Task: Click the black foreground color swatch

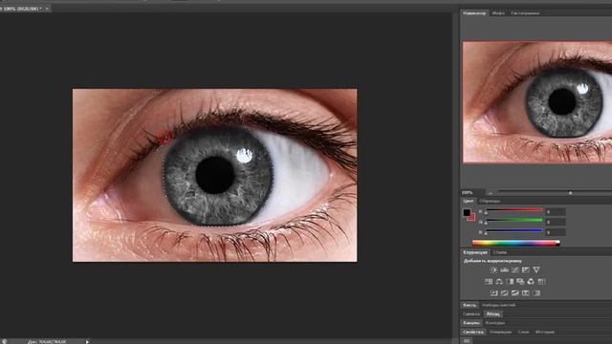Action: pyautogui.click(x=467, y=212)
